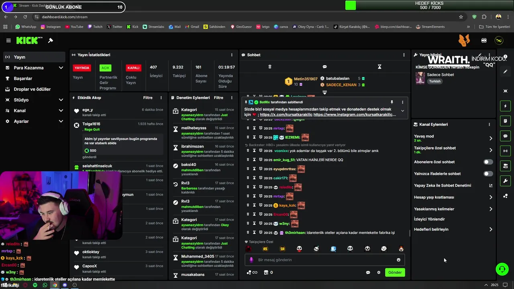Open Yayın İstatistikleri three-dot menu
The width and height of the screenshot is (514, 289).
coord(232,55)
